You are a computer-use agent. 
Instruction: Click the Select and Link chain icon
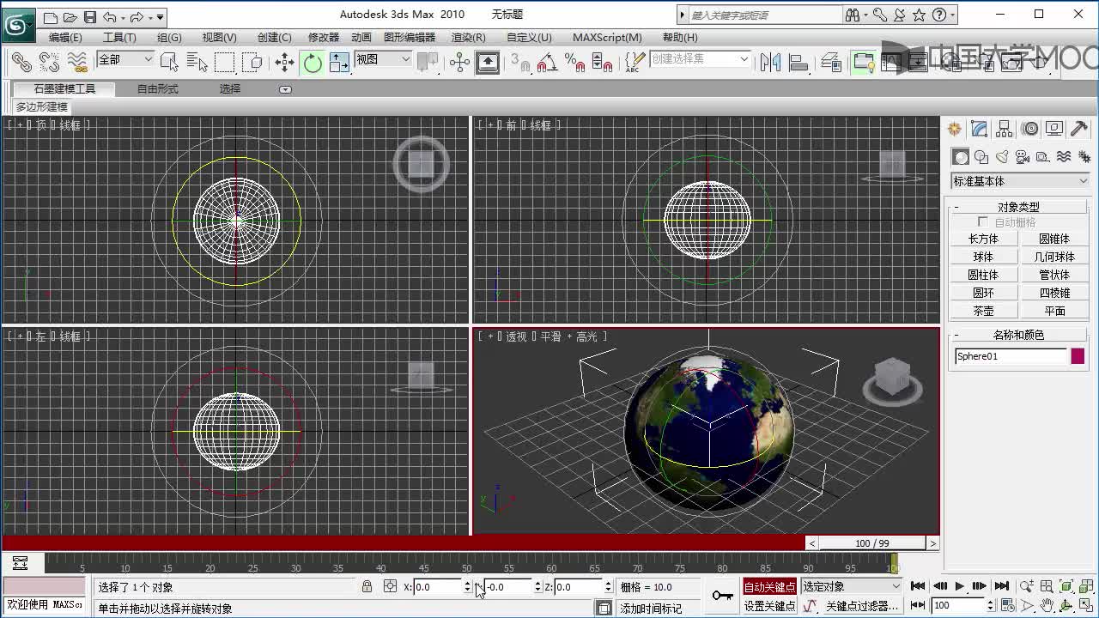pos(21,62)
